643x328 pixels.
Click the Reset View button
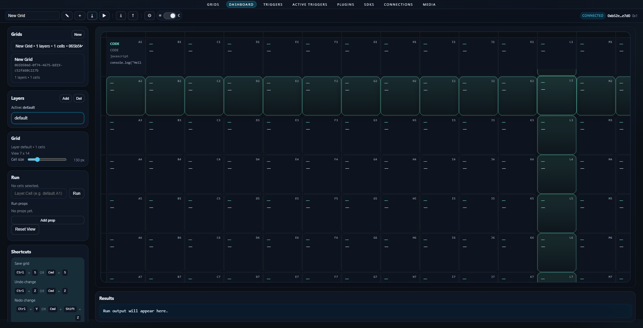25,229
